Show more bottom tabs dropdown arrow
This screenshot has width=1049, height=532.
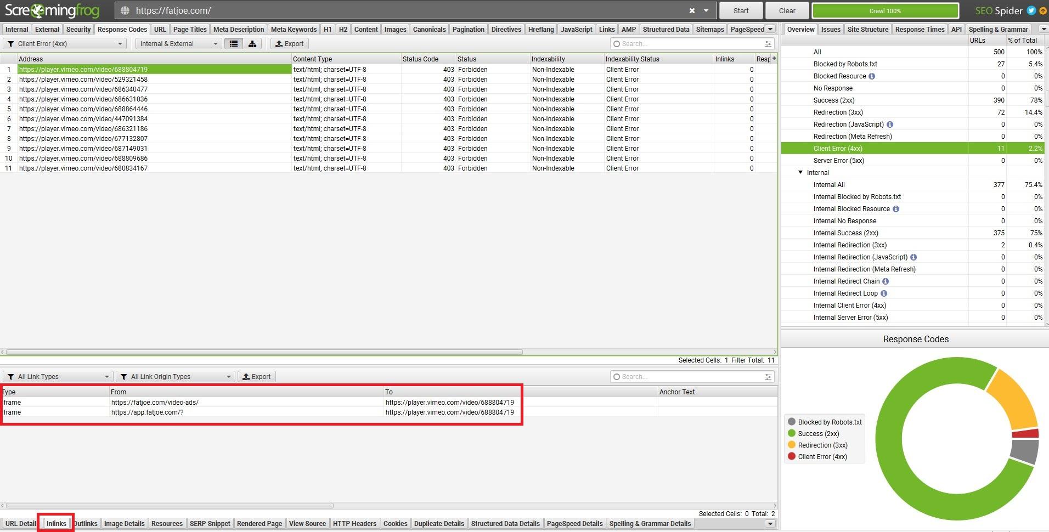(770, 523)
